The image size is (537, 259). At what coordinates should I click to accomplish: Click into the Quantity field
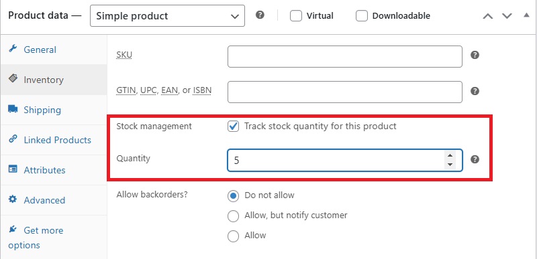click(x=345, y=160)
